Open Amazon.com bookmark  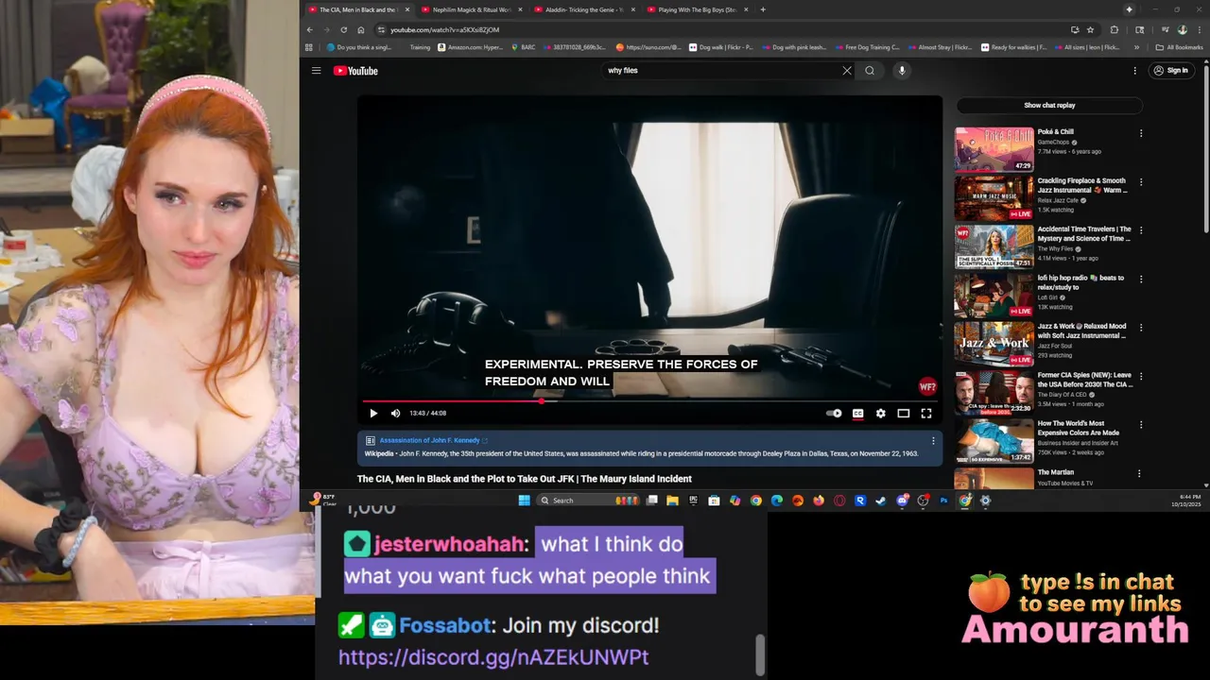[x=470, y=47]
